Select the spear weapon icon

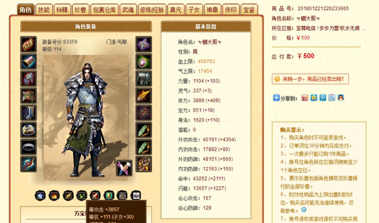(28, 164)
